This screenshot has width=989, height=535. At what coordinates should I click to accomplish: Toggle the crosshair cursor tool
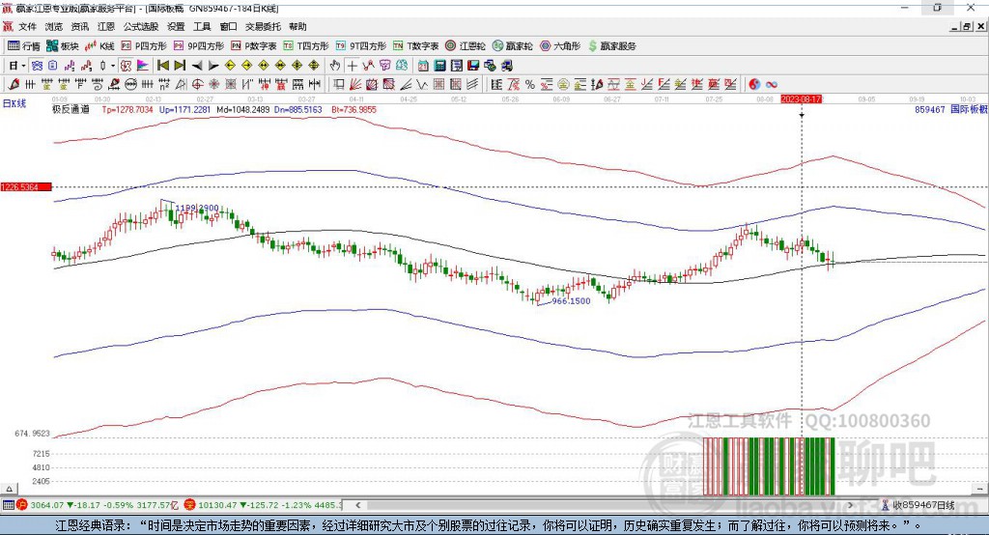click(x=352, y=65)
